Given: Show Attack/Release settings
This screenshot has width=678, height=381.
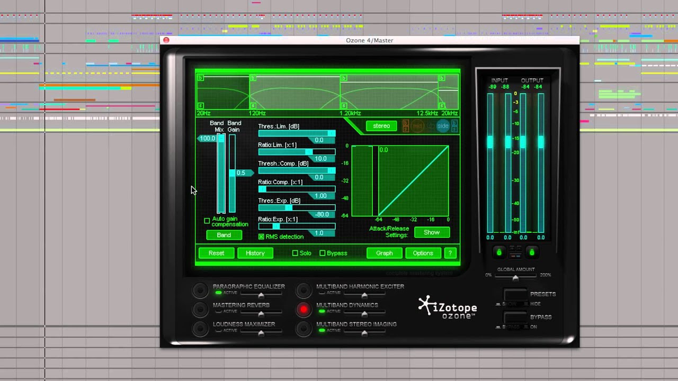Looking at the screenshot, I should pos(432,232).
